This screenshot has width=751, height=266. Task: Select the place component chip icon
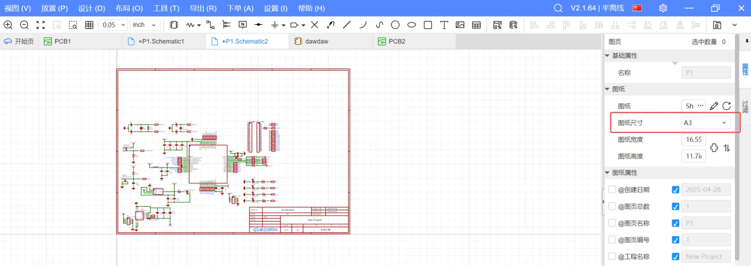174,25
